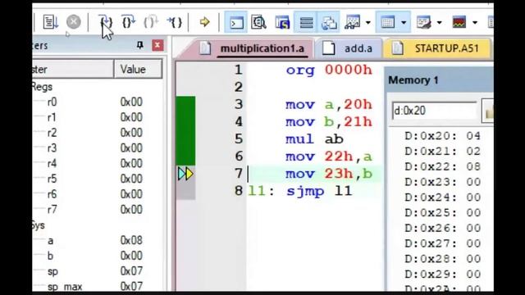525x295 pixels.
Task: Click memory row D:0x20 value 04
Action: click(473, 136)
